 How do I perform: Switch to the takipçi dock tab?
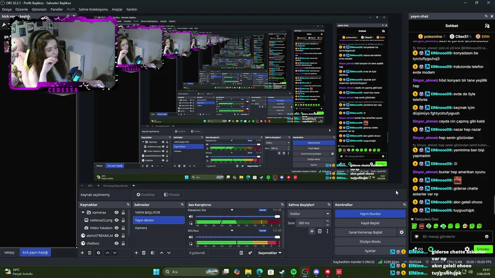click(9, 253)
